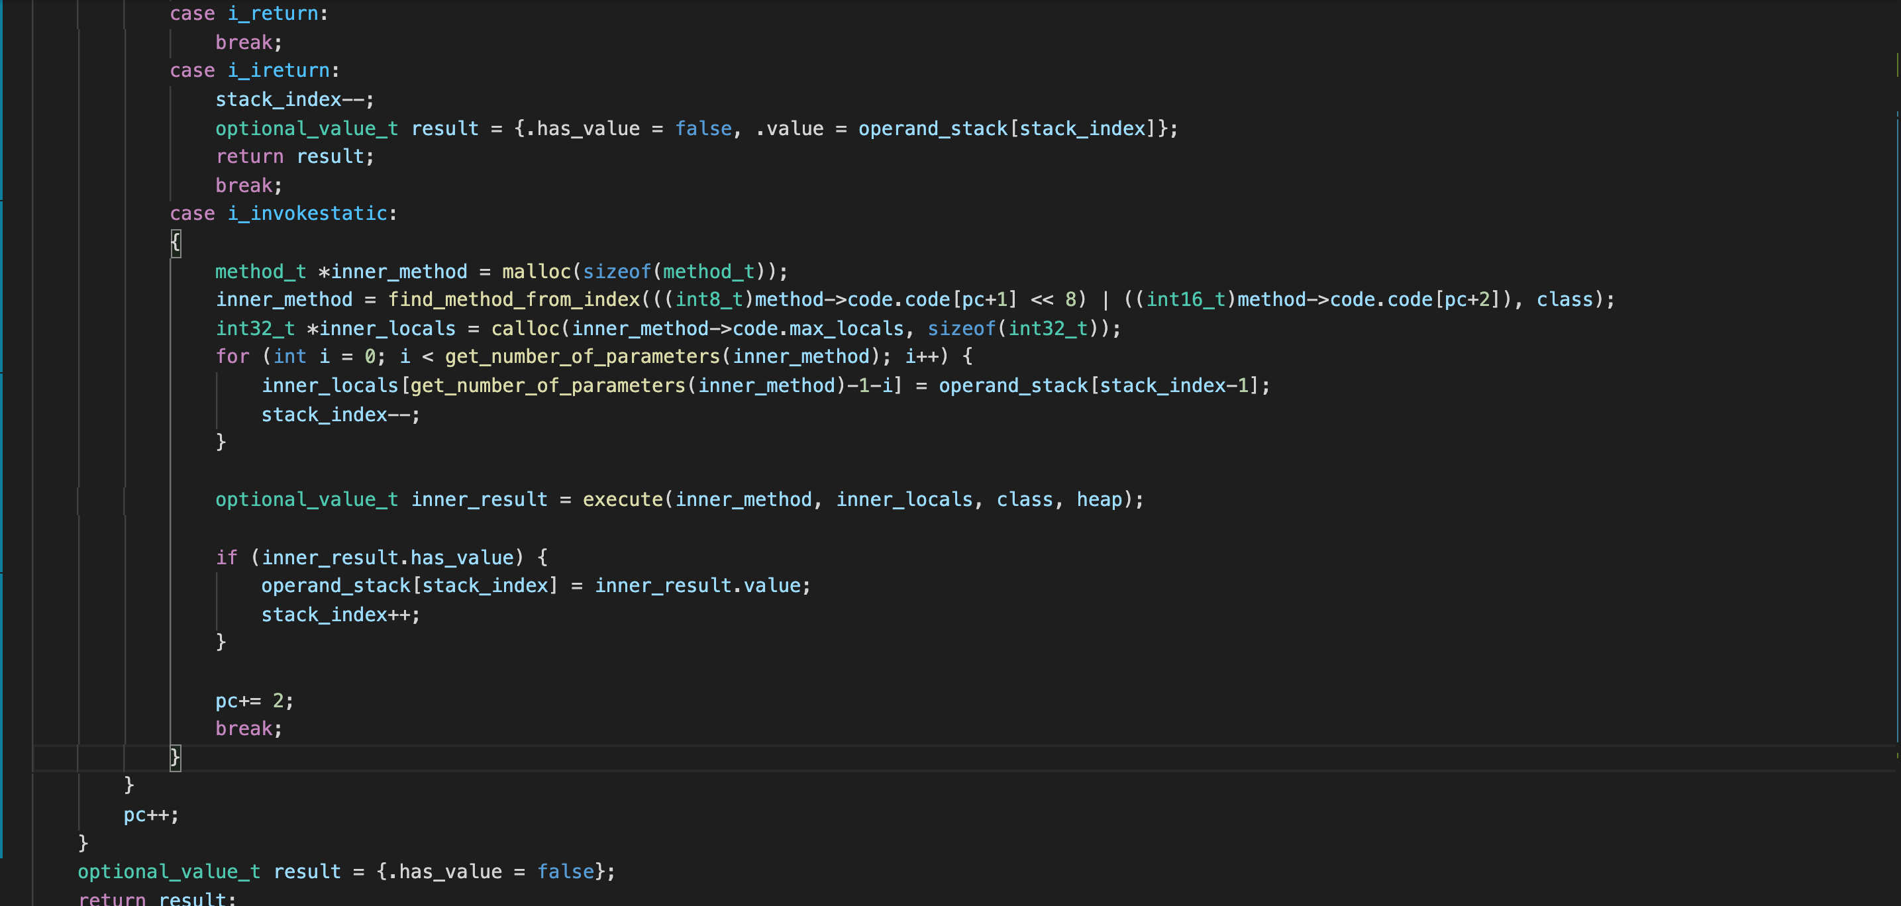Click the i_ireturn case label
Viewport: 1901px width, 906px height.
(278, 71)
